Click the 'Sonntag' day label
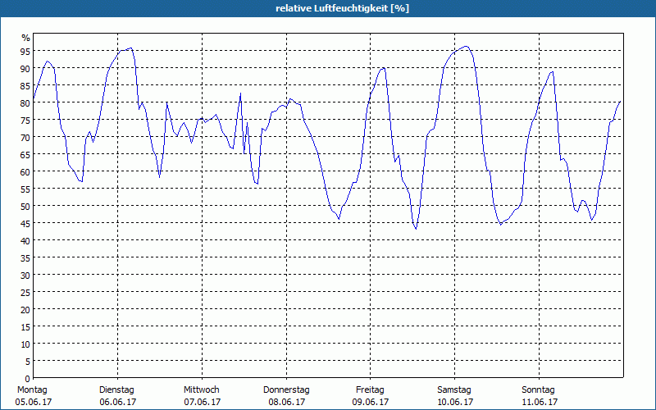This screenshot has width=656, height=410. (x=538, y=389)
